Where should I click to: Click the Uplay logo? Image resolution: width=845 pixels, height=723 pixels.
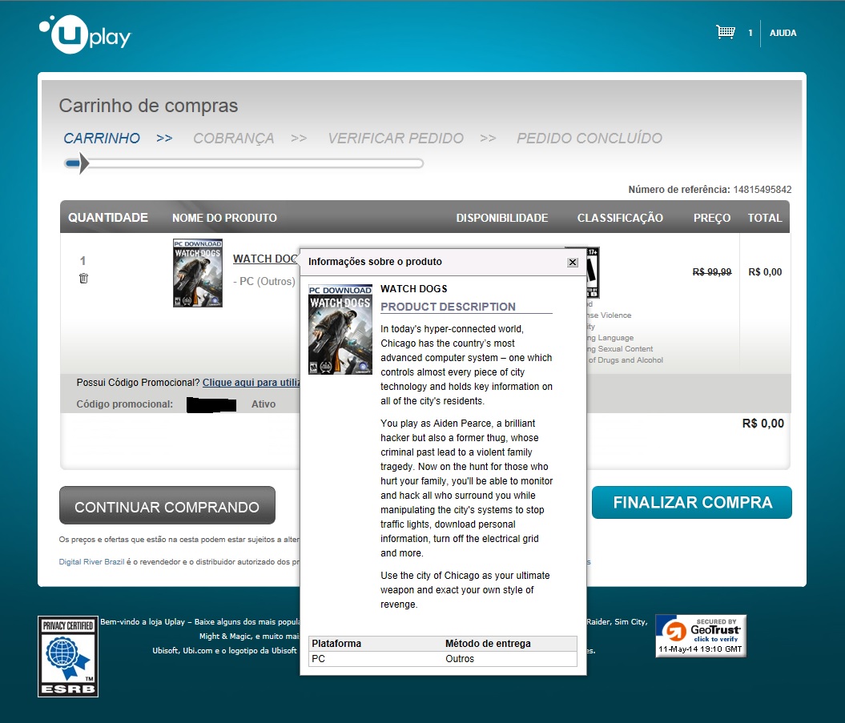(85, 34)
